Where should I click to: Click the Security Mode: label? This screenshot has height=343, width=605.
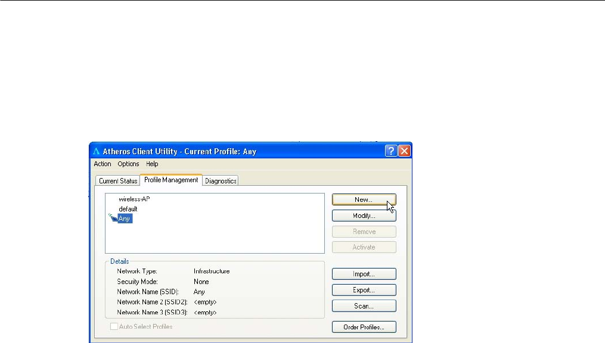[137, 282]
